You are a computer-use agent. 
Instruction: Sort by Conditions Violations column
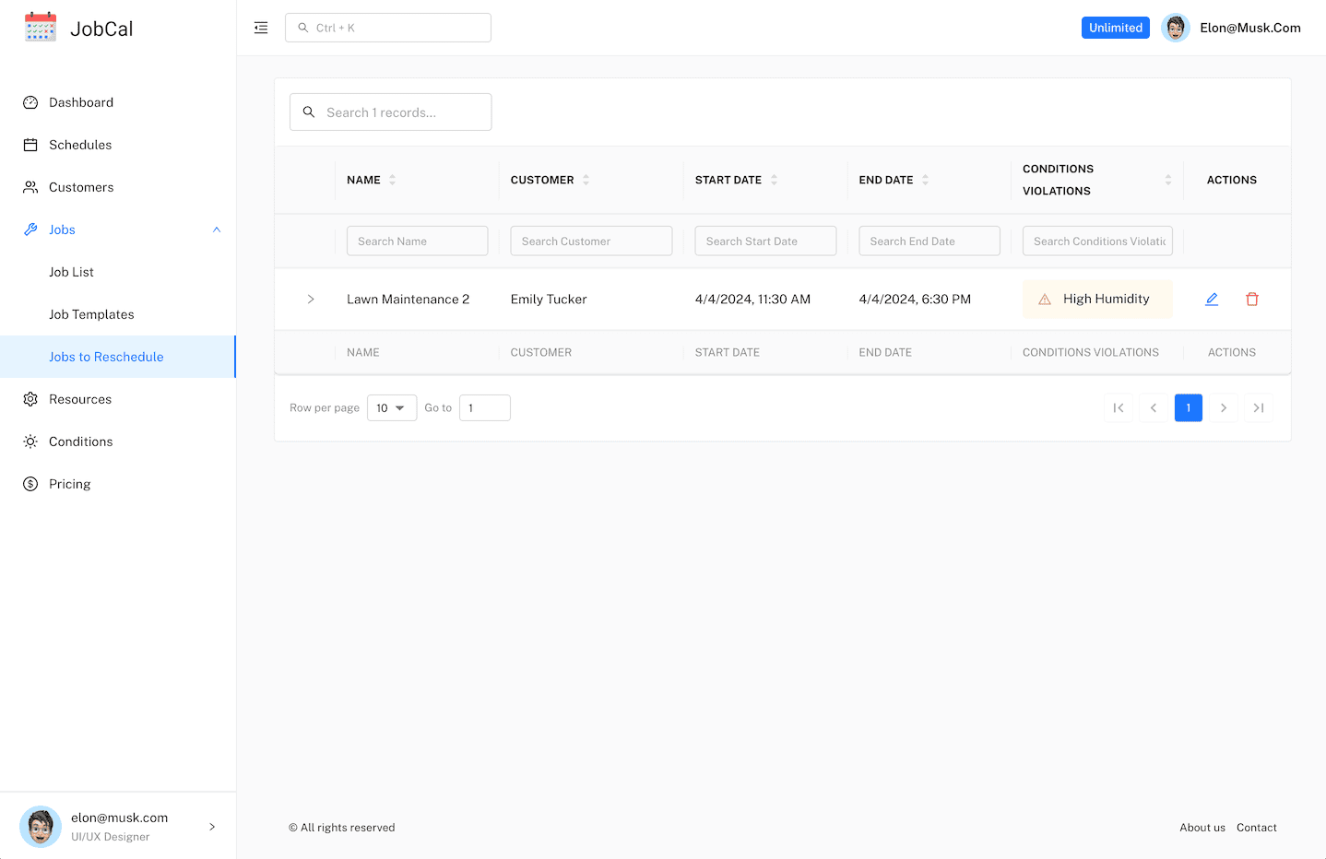(x=1167, y=180)
